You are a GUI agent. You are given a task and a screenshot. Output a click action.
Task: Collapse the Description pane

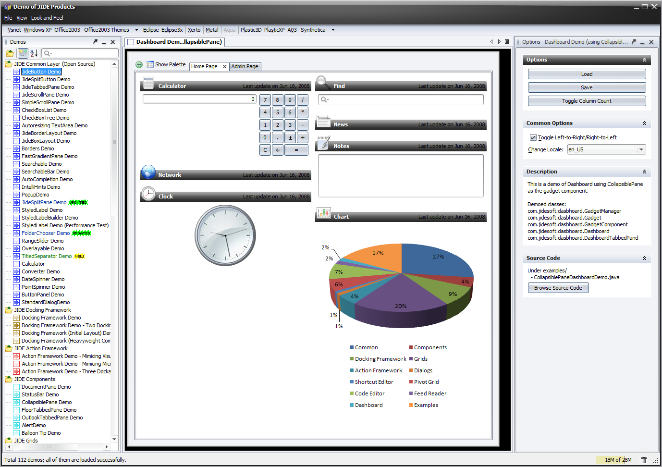click(644, 172)
